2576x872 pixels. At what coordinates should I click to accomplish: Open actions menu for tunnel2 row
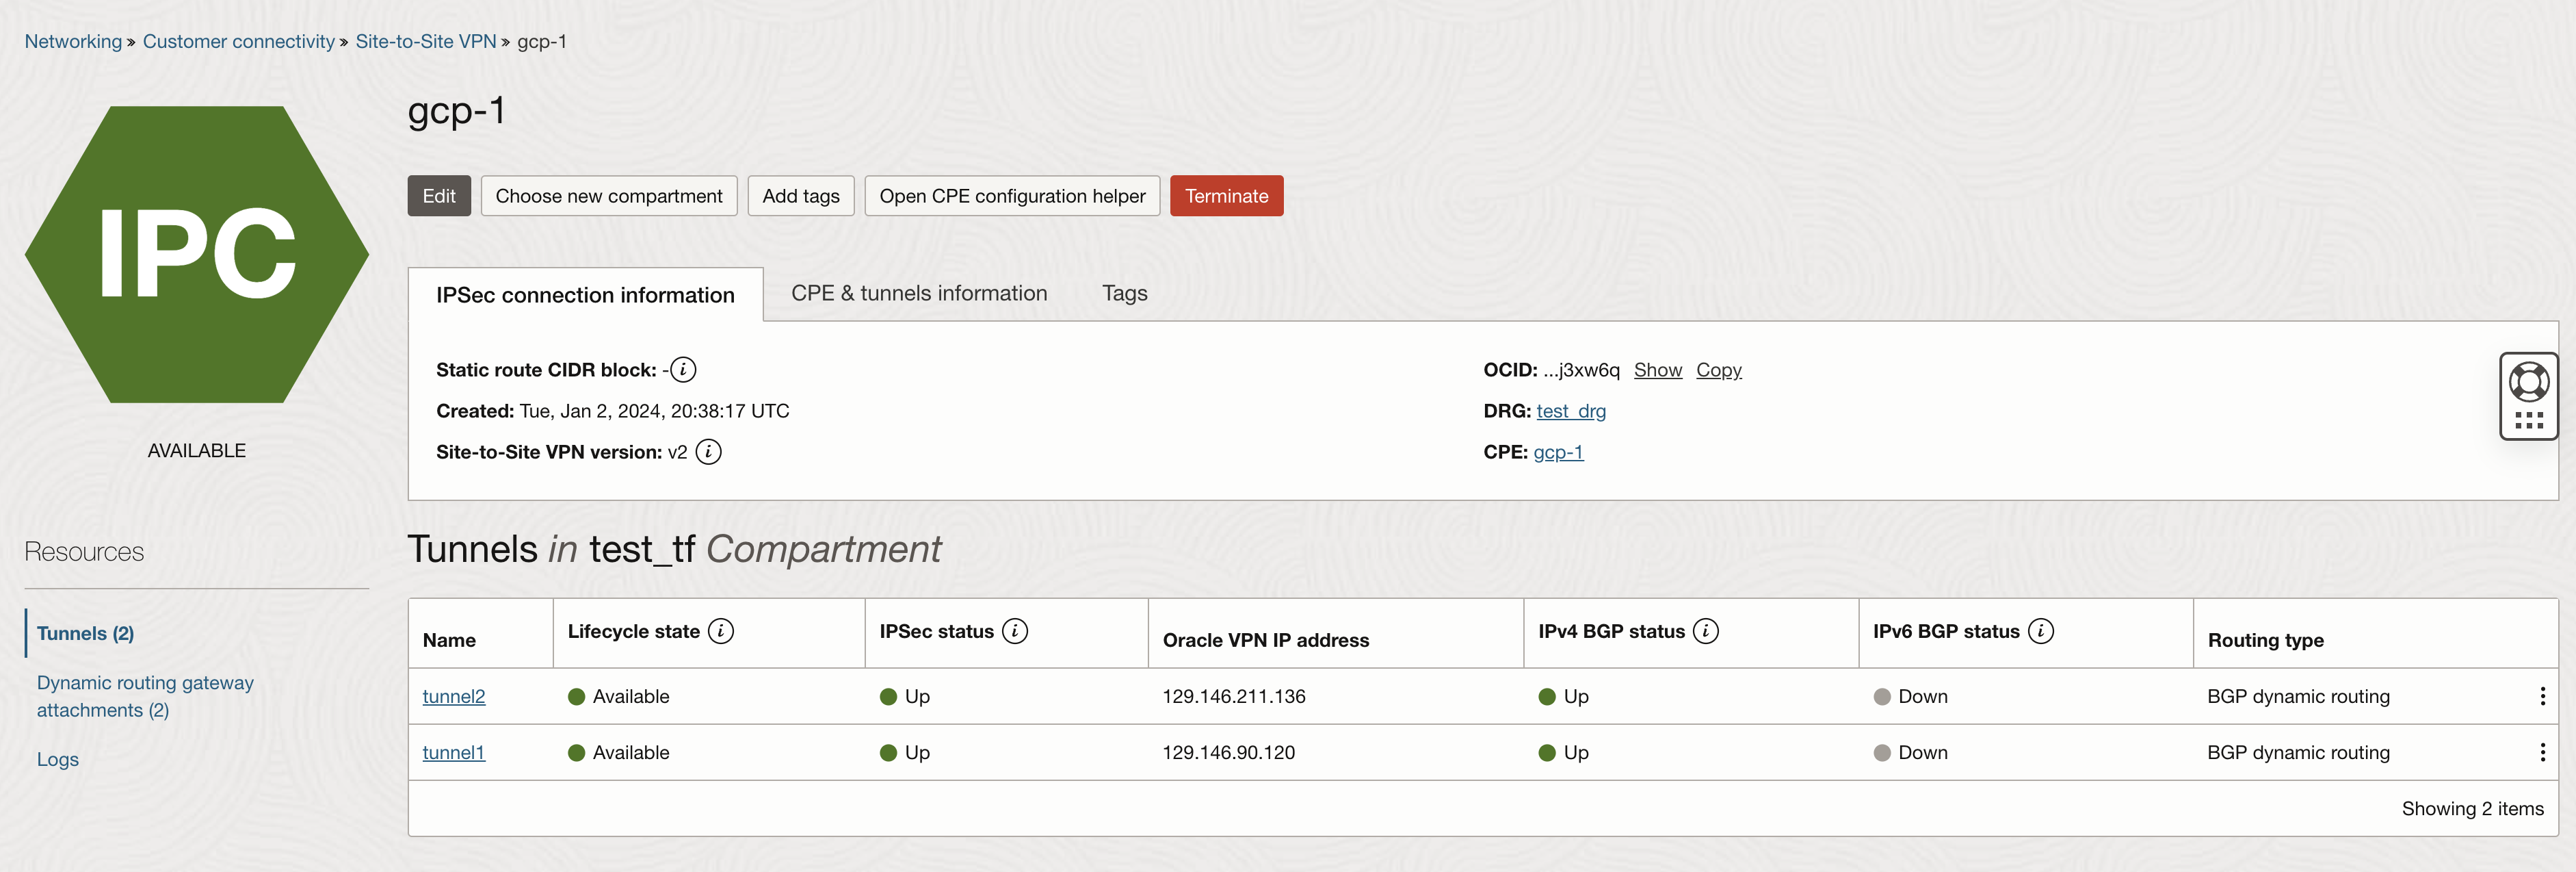click(2542, 696)
